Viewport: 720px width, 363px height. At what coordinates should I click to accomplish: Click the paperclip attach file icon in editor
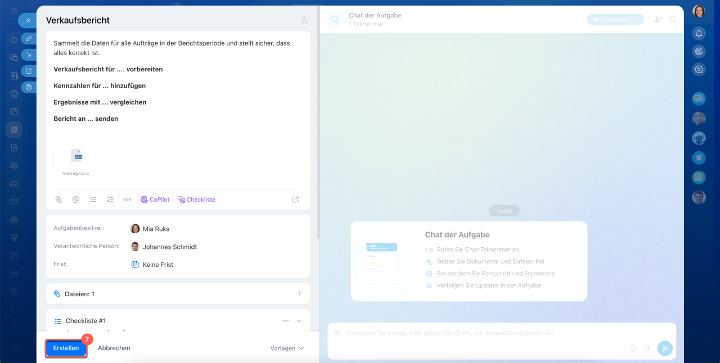(x=58, y=199)
